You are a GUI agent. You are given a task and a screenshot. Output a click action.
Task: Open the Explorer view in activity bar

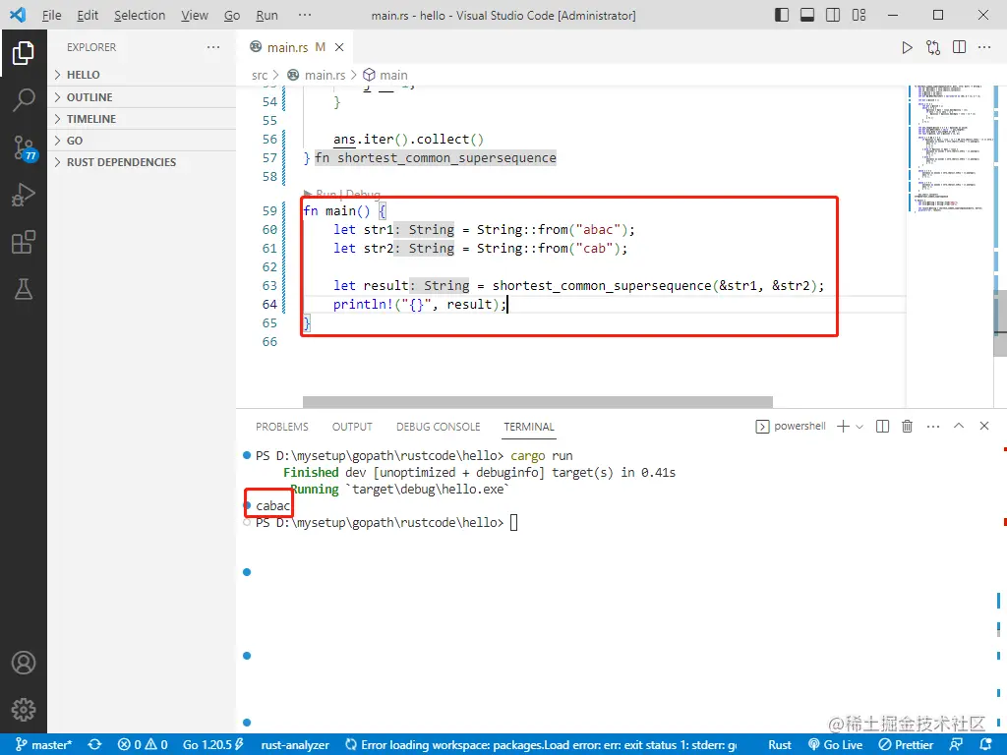point(24,53)
